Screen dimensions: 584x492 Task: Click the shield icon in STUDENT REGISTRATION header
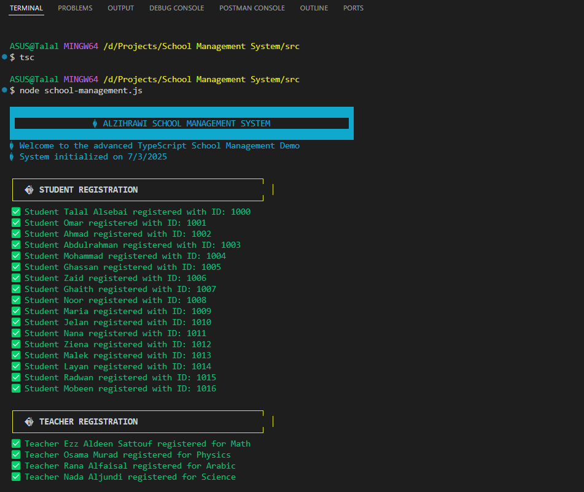tap(28, 190)
